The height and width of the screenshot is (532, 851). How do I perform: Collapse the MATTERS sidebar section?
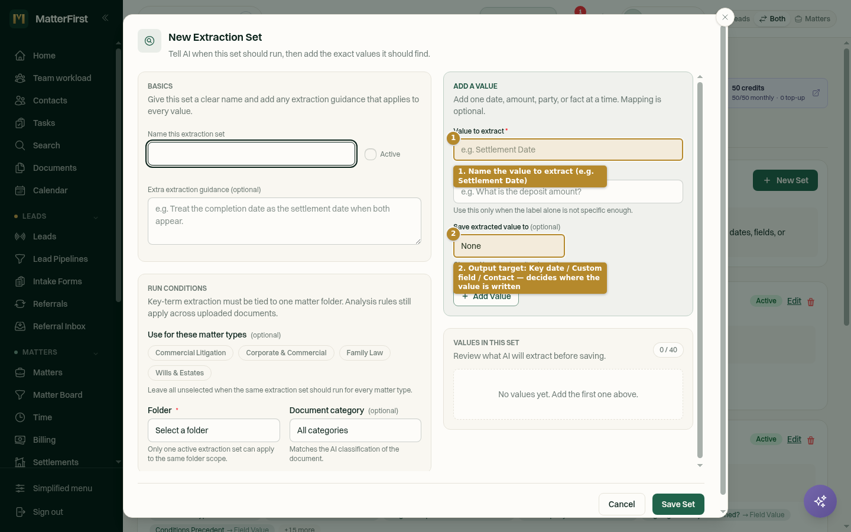click(x=96, y=353)
